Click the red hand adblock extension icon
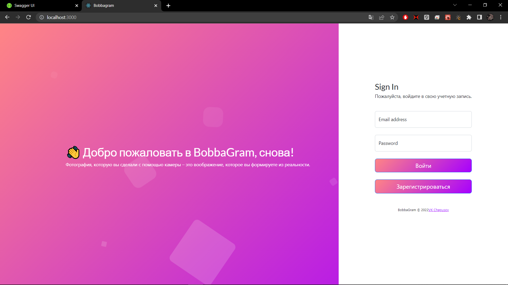 [x=405, y=17]
